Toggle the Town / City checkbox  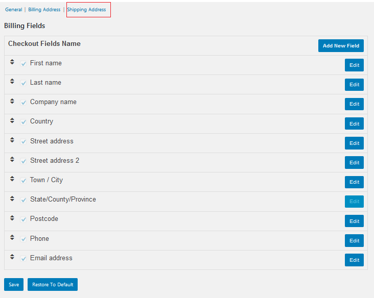[x=23, y=181]
